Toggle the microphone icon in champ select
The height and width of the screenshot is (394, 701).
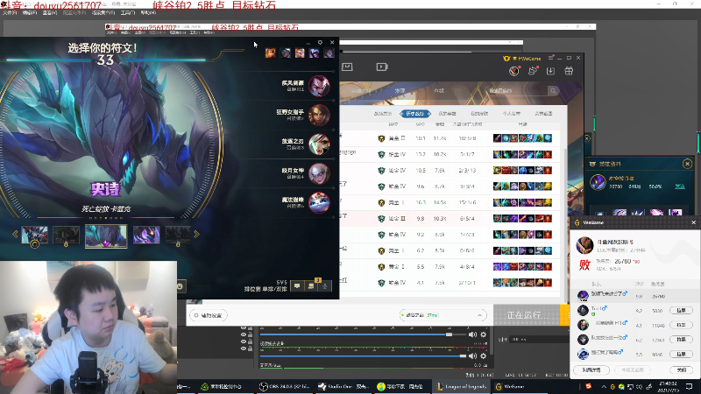[x=325, y=286]
